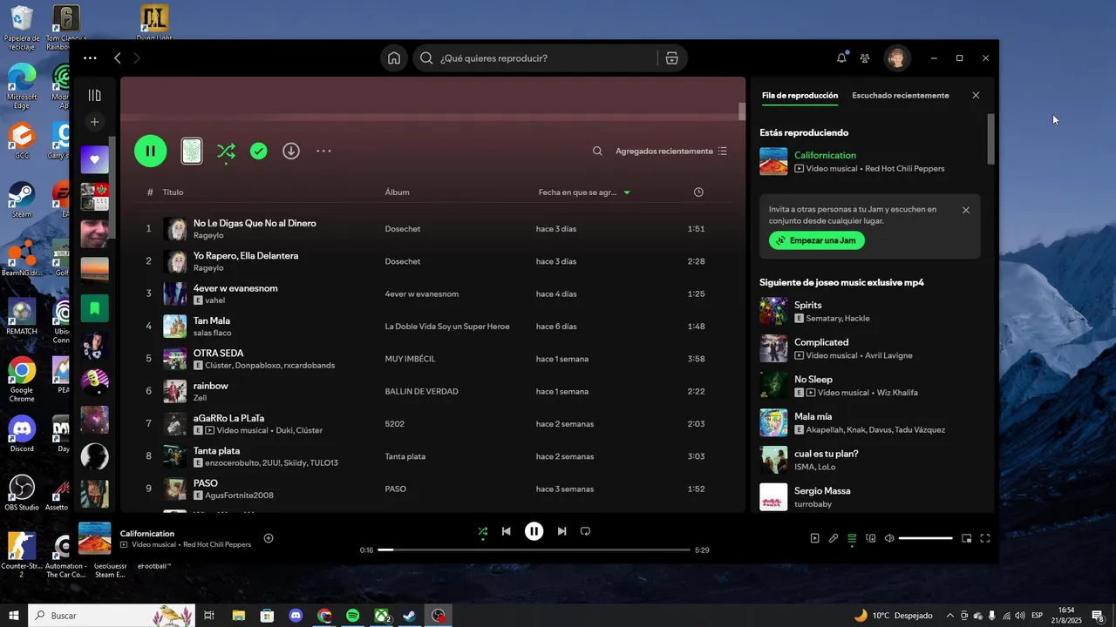Open album MUY IMBÉCIL

[x=410, y=359]
